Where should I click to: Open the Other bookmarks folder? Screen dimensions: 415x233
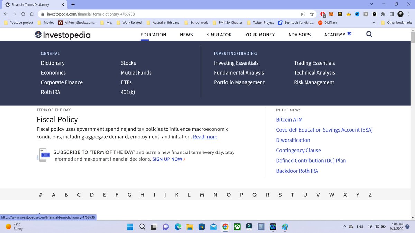pyautogui.click(x=397, y=23)
